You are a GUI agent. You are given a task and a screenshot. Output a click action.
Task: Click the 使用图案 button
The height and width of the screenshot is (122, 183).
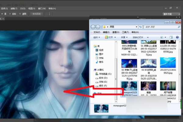(37, 14)
